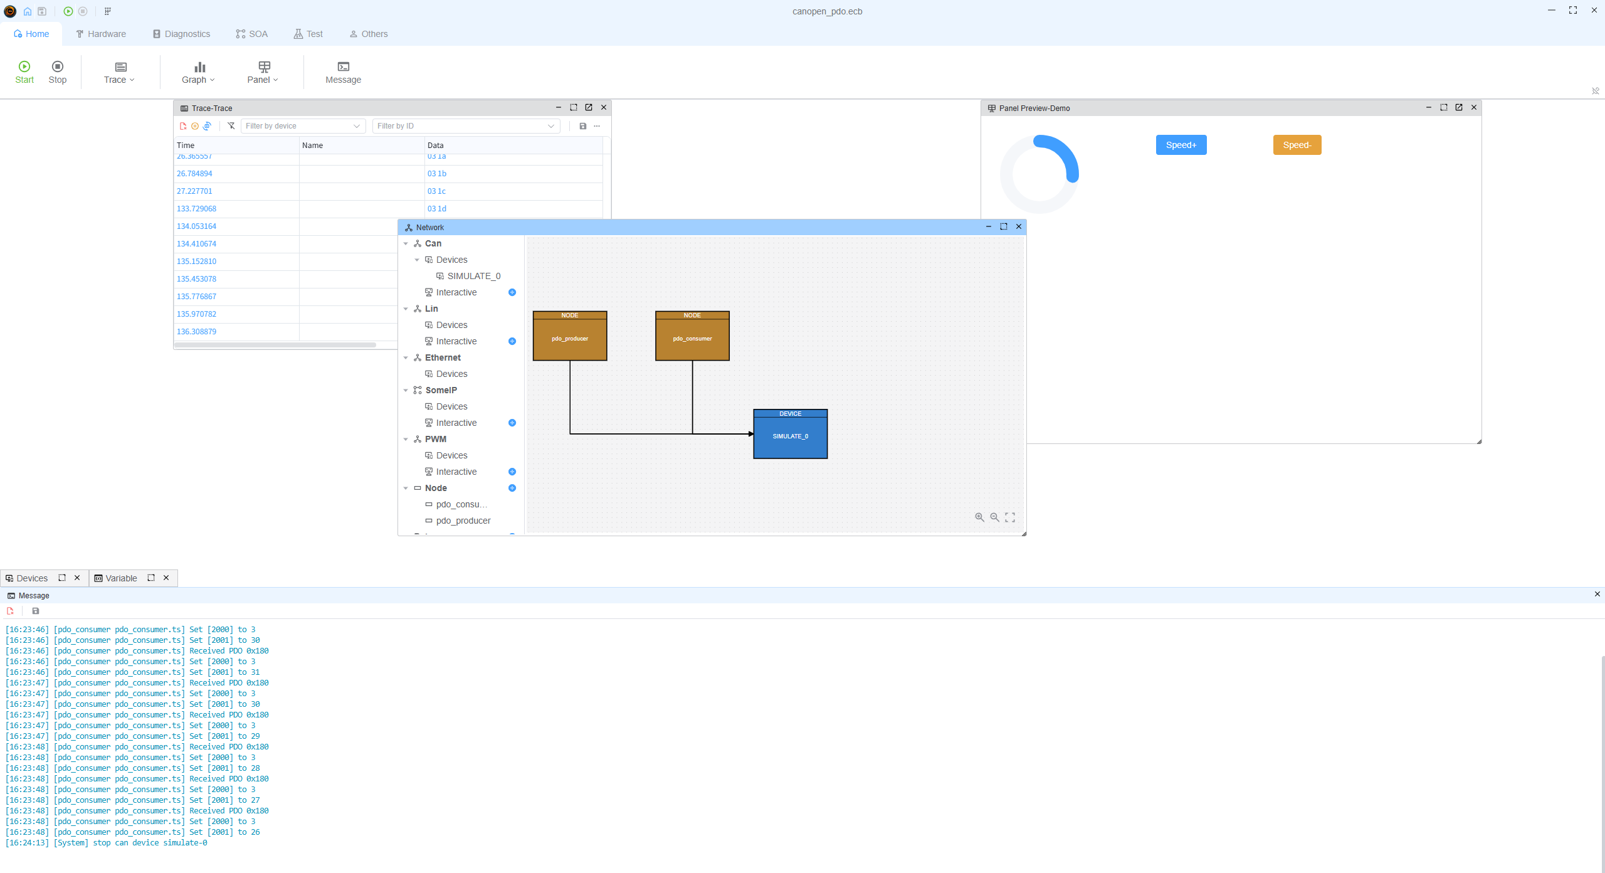The height and width of the screenshot is (873, 1605).
Task: Click the filter-off icon in Trace toolbar
Action: [x=231, y=126]
